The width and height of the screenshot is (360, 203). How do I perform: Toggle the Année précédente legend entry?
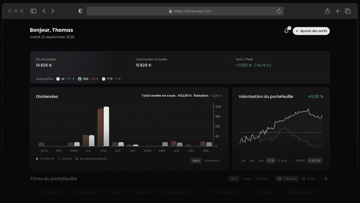pos(91,159)
